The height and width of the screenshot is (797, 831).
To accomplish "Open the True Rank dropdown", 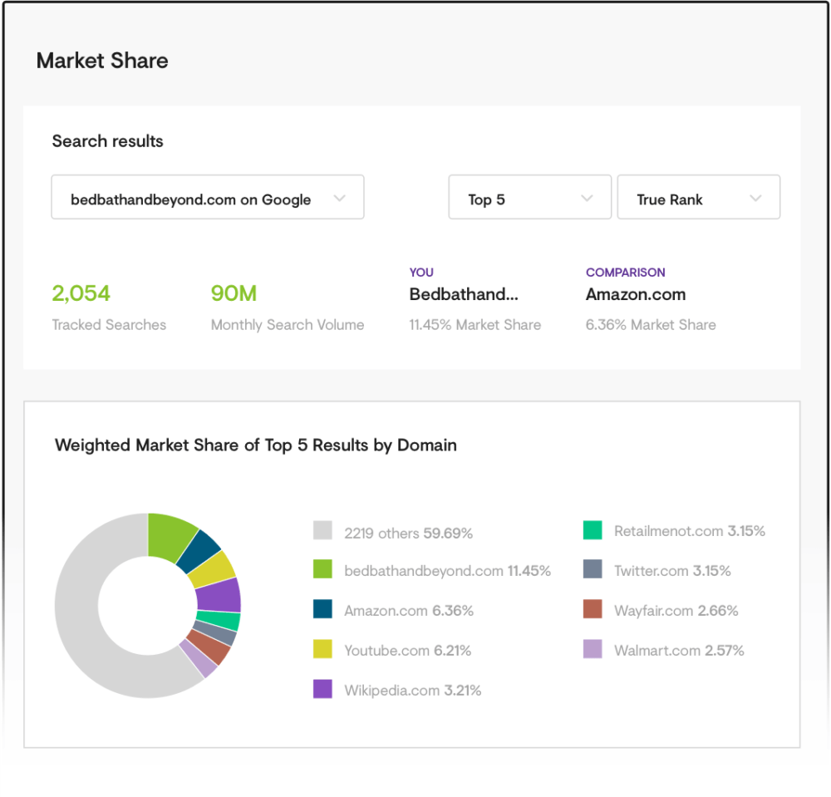I will point(699,197).
